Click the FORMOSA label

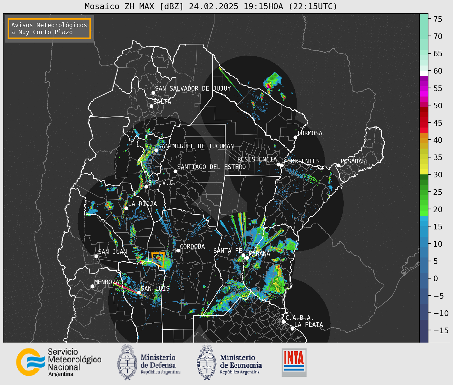pyautogui.click(x=310, y=133)
